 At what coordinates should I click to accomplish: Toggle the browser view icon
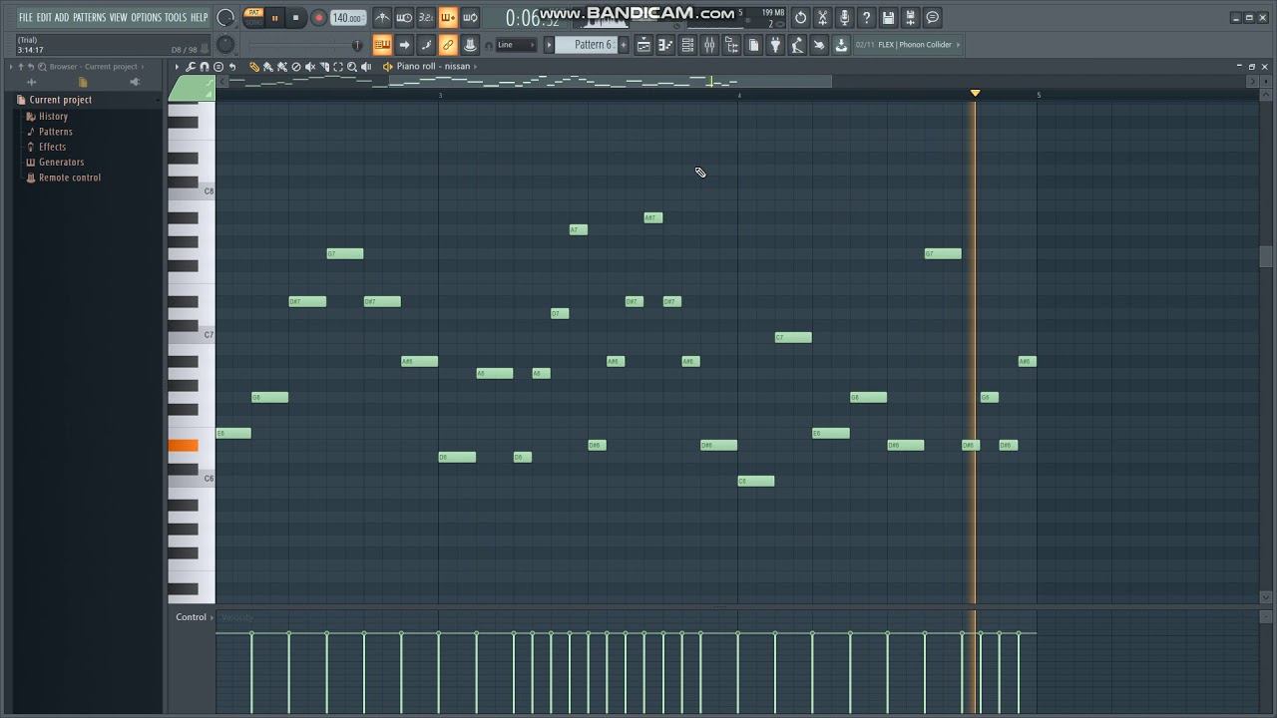[x=731, y=45]
